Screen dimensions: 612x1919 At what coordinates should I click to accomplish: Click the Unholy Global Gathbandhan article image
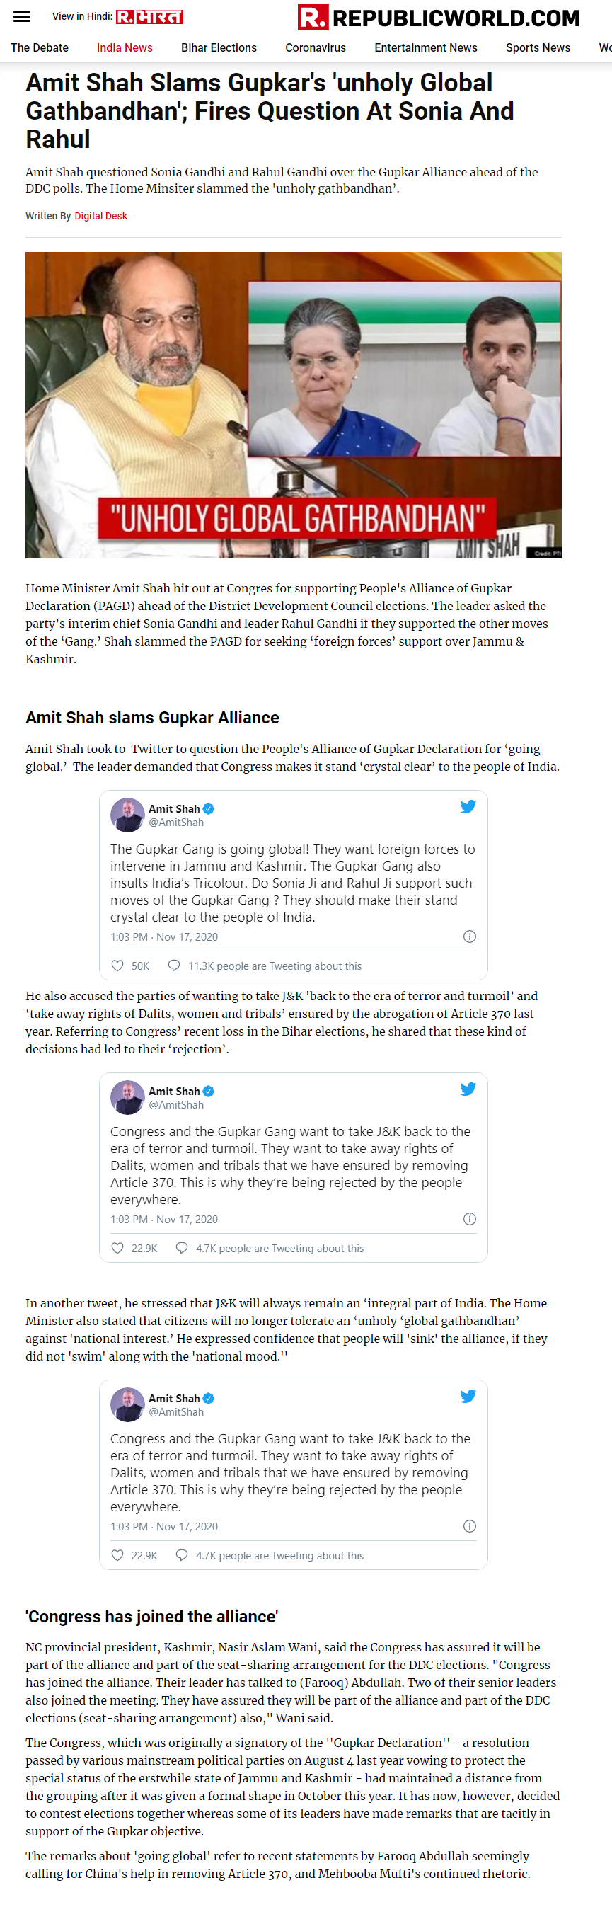tap(294, 404)
